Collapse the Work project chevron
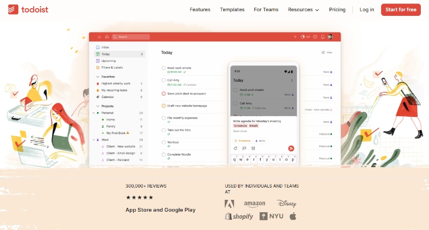Screen dimensions: 429x230 (93, 140)
